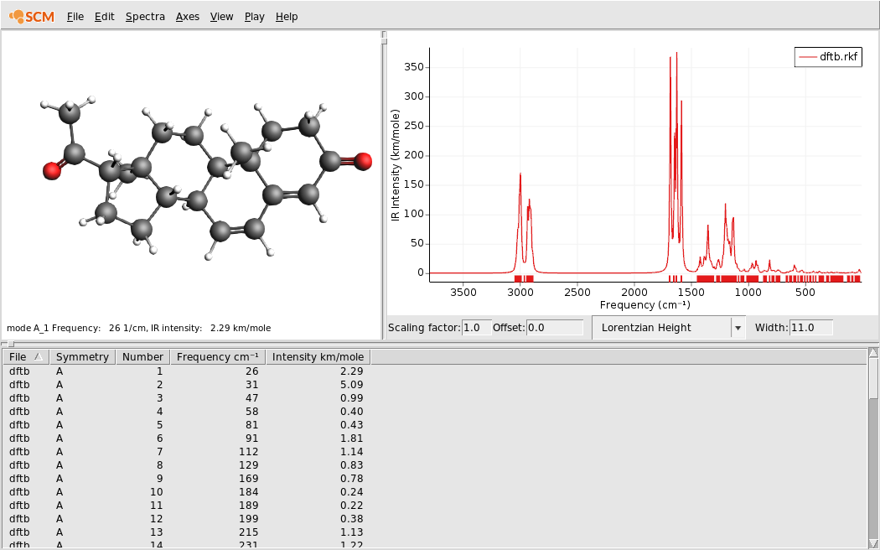The image size is (880, 550).
Task: Click the vertical pane splitter handle
Action: pos(385,40)
